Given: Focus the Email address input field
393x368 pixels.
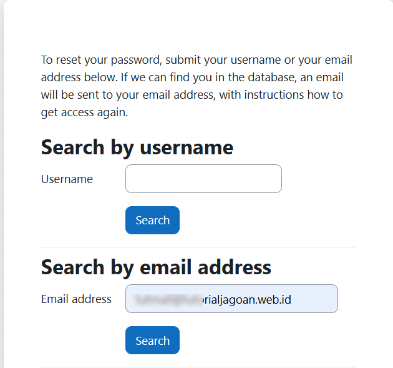Looking at the screenshot, I should point(231,299).
